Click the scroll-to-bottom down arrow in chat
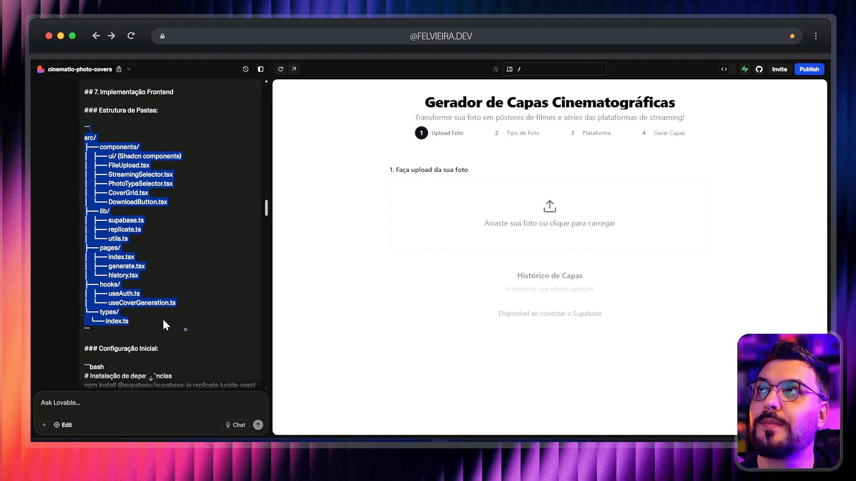 151,378
